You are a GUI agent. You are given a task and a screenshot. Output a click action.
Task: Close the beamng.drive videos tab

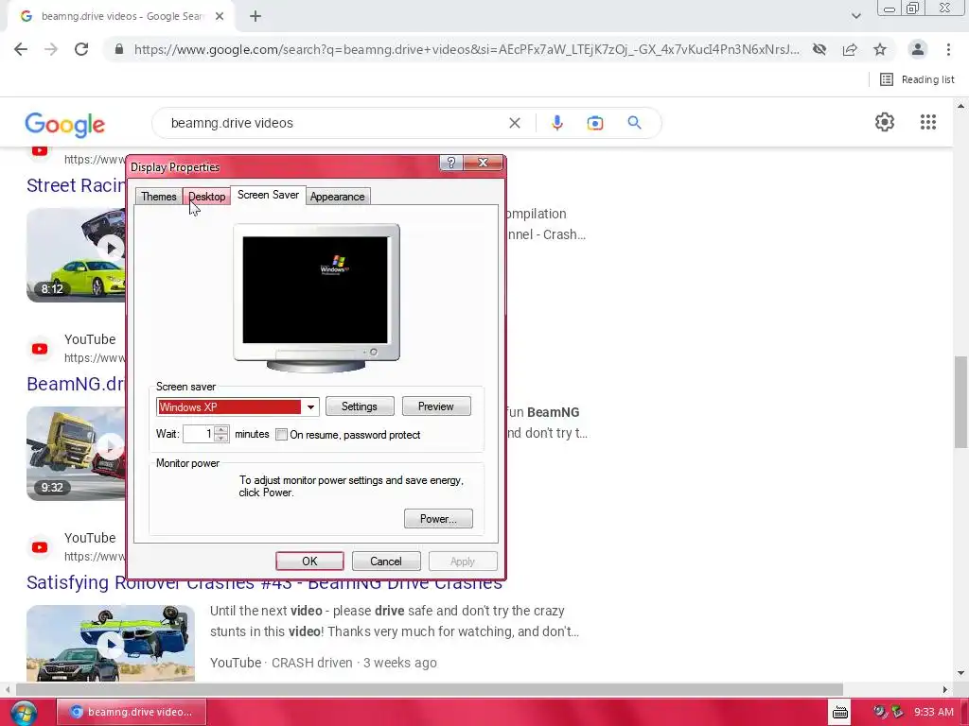[220, 17]
